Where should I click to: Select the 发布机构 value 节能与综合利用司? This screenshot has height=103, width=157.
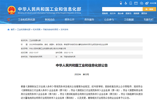pos(36,57)
